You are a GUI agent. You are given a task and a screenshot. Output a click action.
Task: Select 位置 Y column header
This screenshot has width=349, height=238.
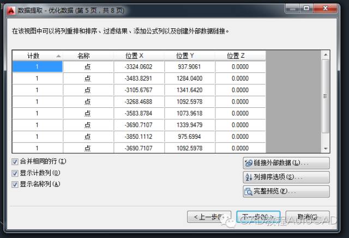189,56
